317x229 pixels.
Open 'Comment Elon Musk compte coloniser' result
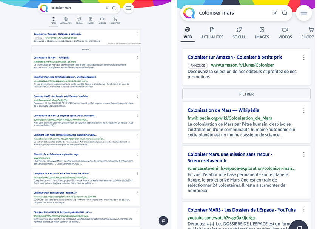65,135
